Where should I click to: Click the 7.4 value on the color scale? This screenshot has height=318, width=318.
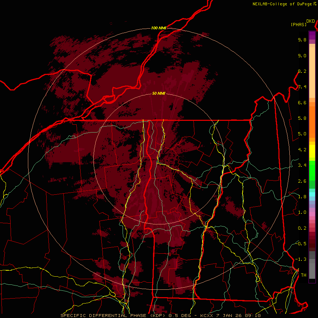tap(302, 87)
